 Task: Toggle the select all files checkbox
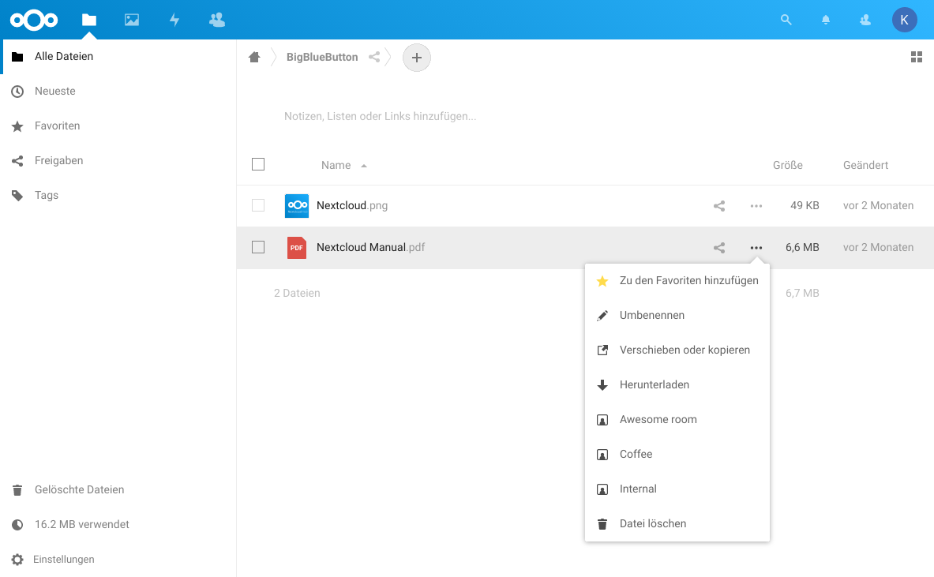coord(258,164)
